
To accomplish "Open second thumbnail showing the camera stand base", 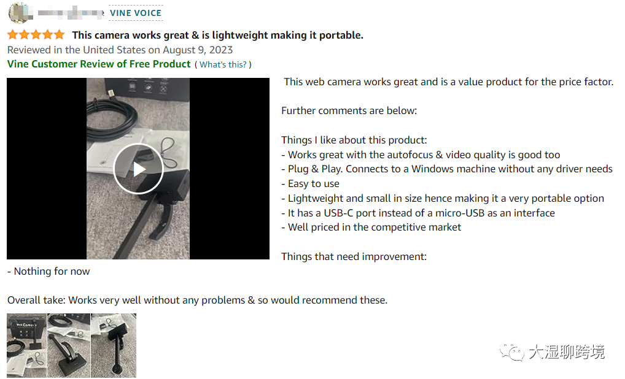I will tap(69, 345).
